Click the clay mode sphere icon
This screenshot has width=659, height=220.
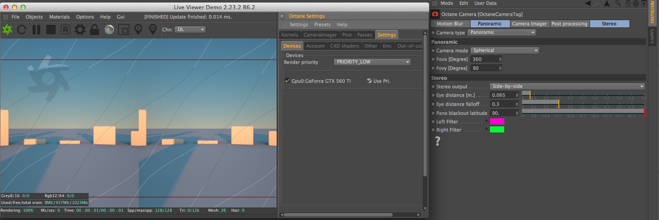coord(109,30)
